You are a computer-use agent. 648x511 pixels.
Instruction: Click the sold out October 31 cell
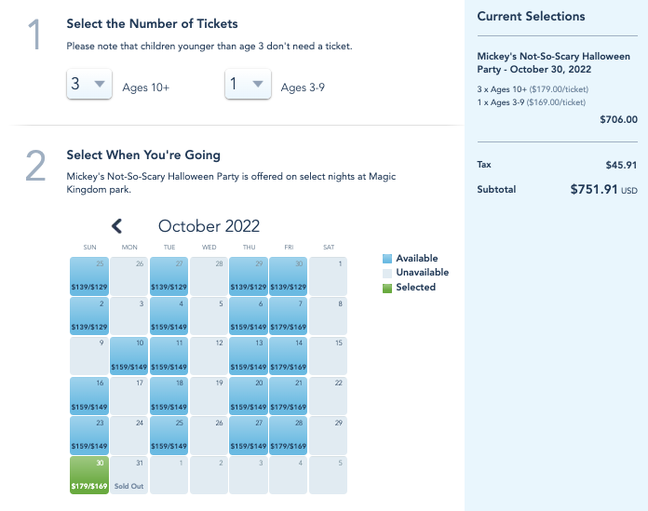click(x=129, y=474)
